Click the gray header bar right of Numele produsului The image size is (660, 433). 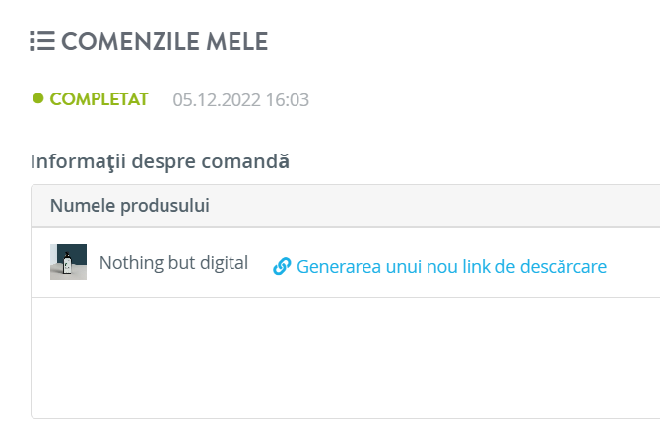(433, 206)
